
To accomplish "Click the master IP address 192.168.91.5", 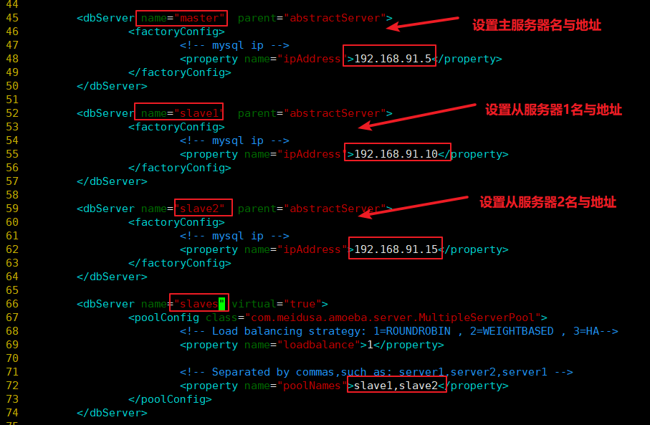I will (x=393, y=59).
